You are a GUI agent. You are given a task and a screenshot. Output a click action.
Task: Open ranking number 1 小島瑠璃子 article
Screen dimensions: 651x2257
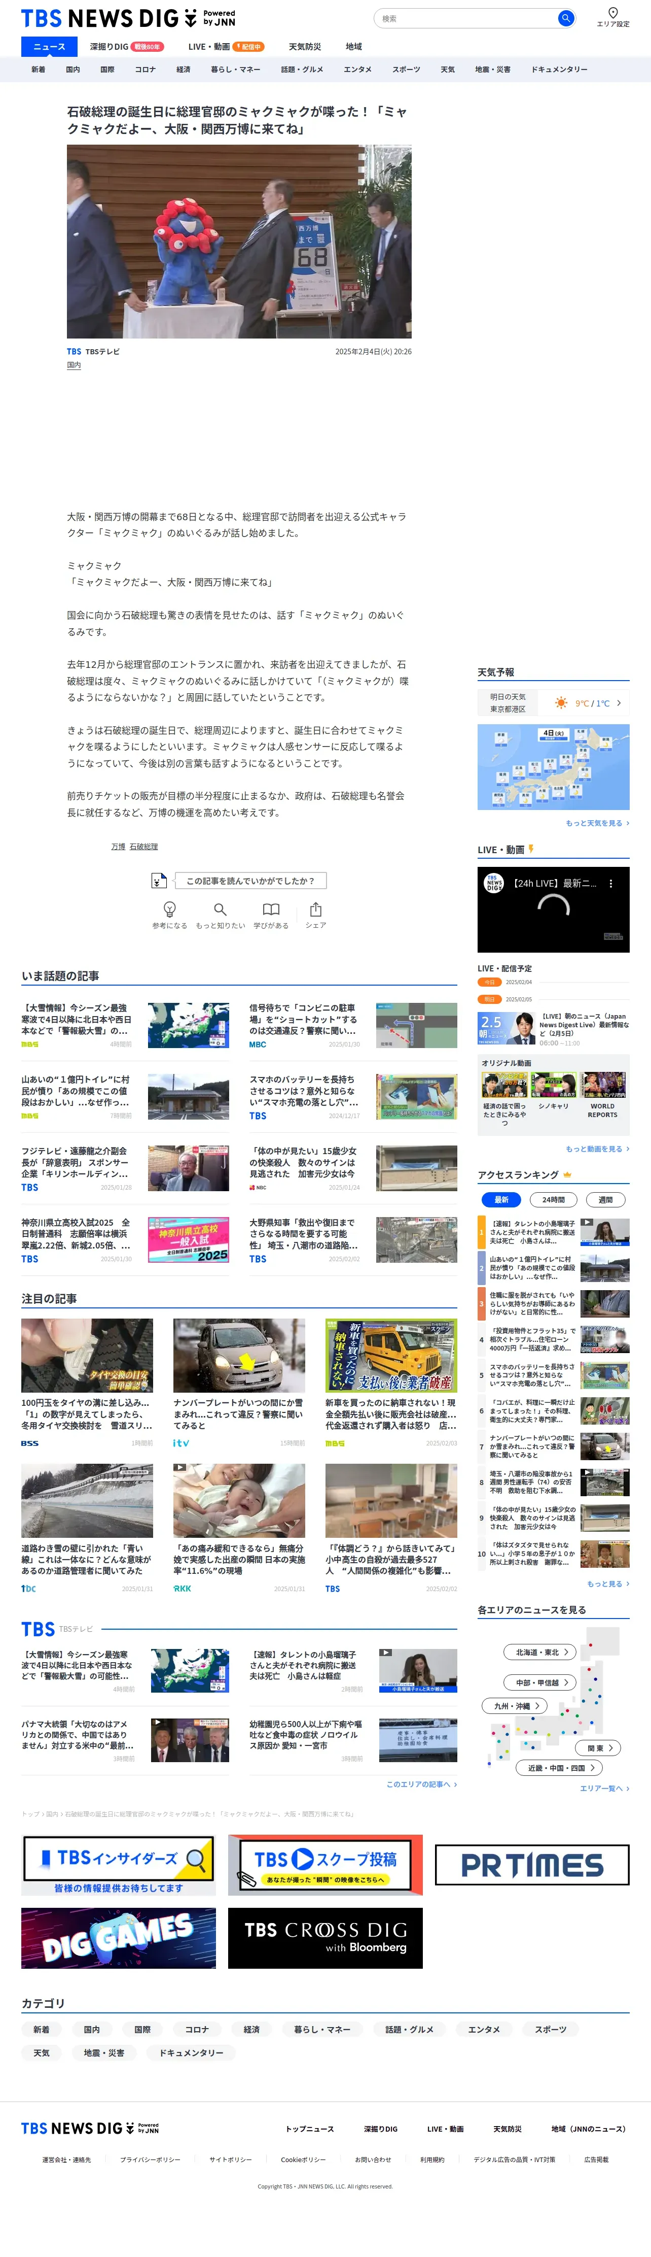coord(554,1232)
